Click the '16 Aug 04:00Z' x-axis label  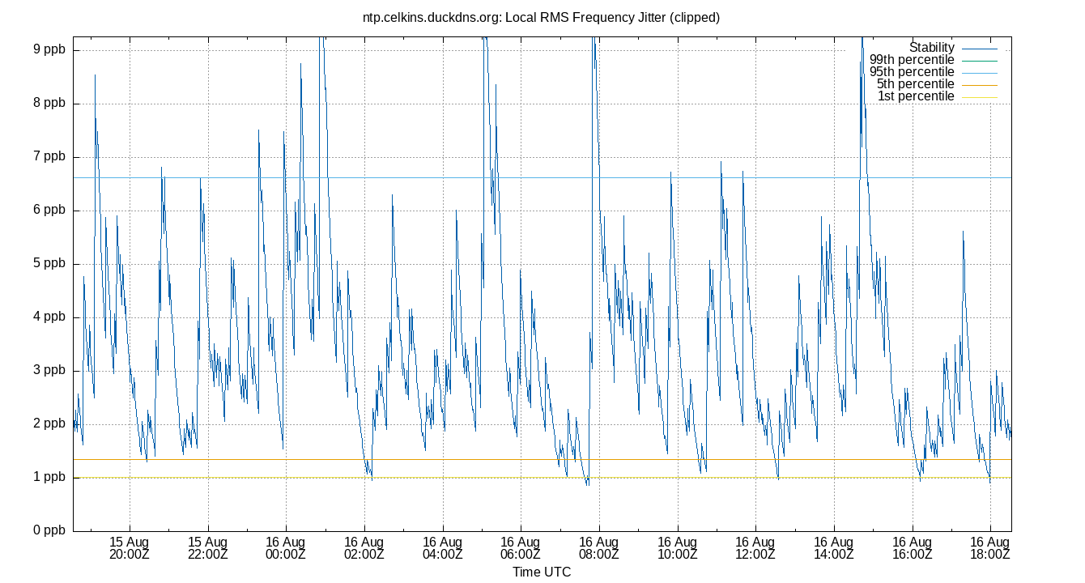pyautogui.click(x=442, y=548)
